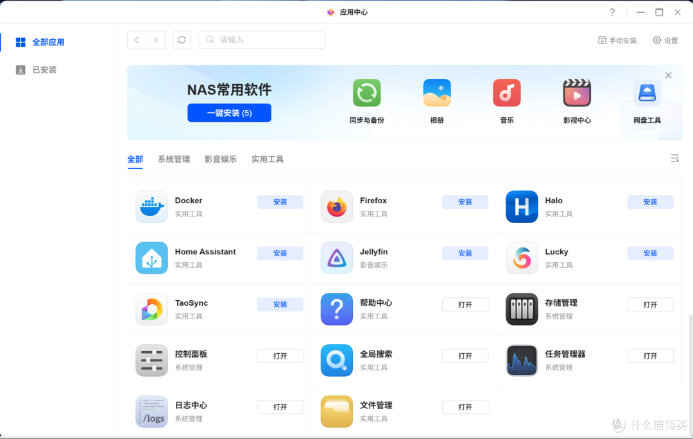Click the Home Assistant name text
This screenshot has height=439, width=693.
tap(205, 251)
